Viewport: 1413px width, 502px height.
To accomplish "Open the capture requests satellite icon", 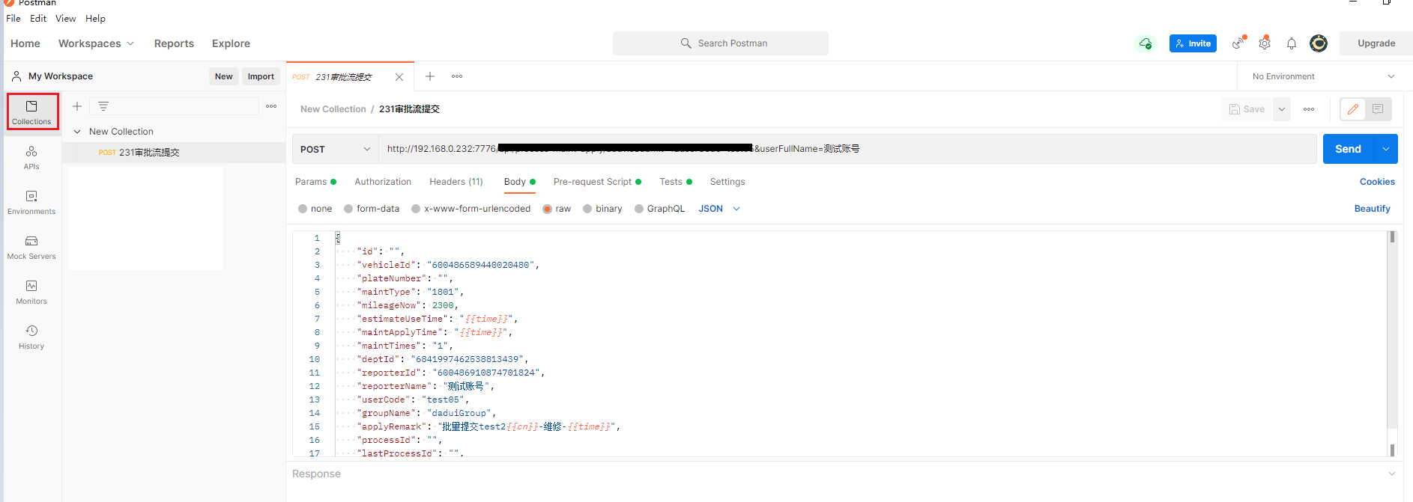I will coord(1238,43).
